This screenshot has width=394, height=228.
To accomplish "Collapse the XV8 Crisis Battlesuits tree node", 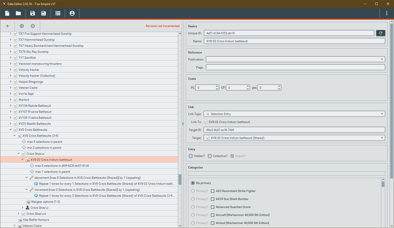I will click(11, 129).
